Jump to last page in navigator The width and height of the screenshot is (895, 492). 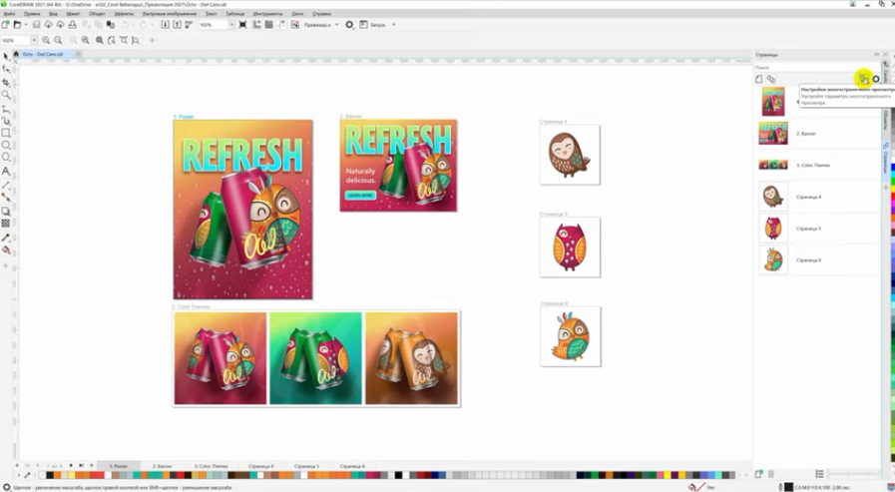(x=81, y=466)
